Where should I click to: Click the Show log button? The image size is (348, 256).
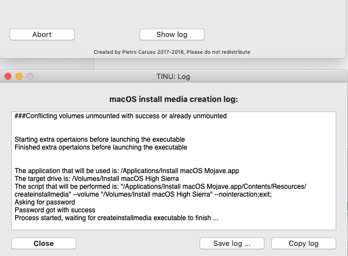pos(172,34)
